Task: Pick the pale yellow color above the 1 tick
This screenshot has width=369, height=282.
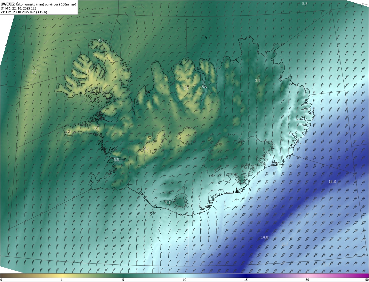Action: pos(62,275)
